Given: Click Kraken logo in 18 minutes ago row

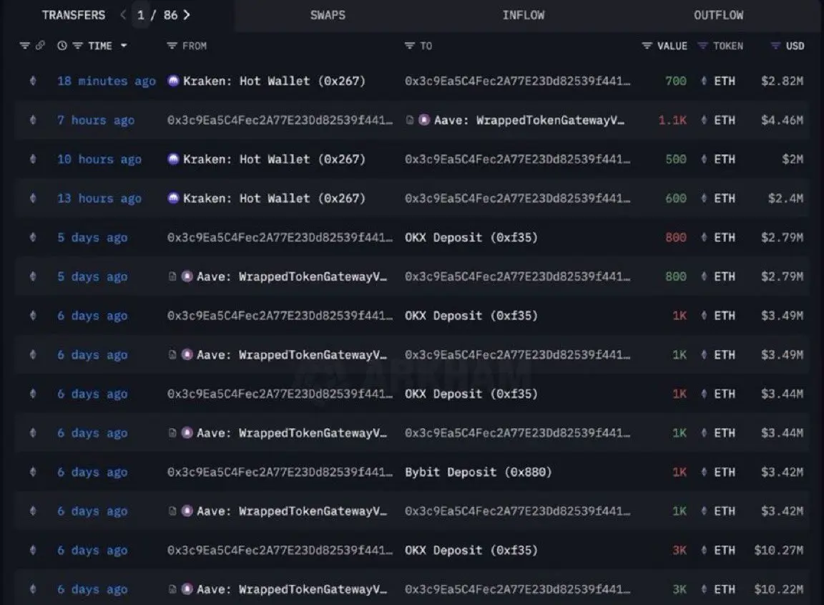Looking at the screenshot, I should (x=173, y=81).
